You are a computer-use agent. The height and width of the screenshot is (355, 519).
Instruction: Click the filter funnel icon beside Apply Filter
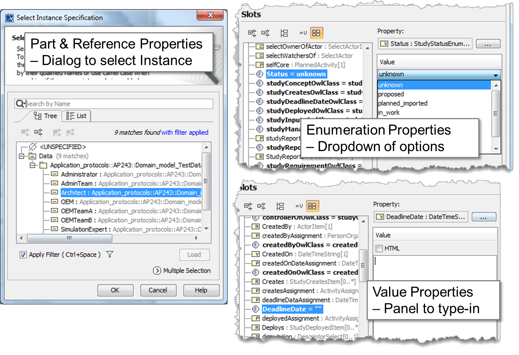110,254
